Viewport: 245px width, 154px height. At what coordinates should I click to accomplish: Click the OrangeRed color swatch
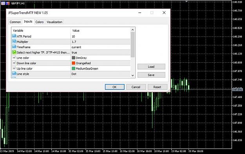coord(73,63)
